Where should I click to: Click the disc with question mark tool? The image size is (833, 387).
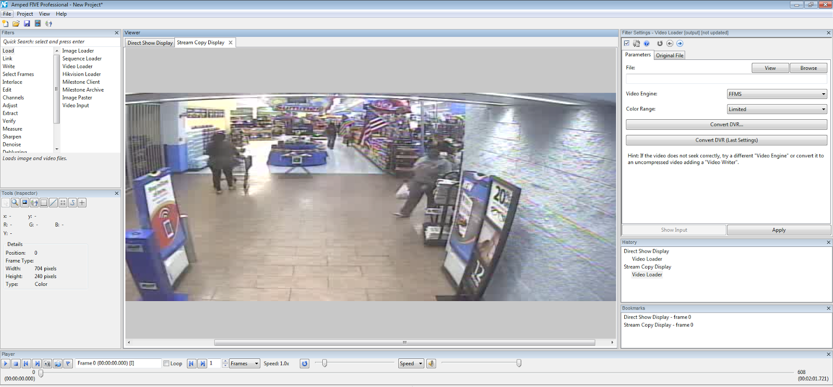point(34,203)
